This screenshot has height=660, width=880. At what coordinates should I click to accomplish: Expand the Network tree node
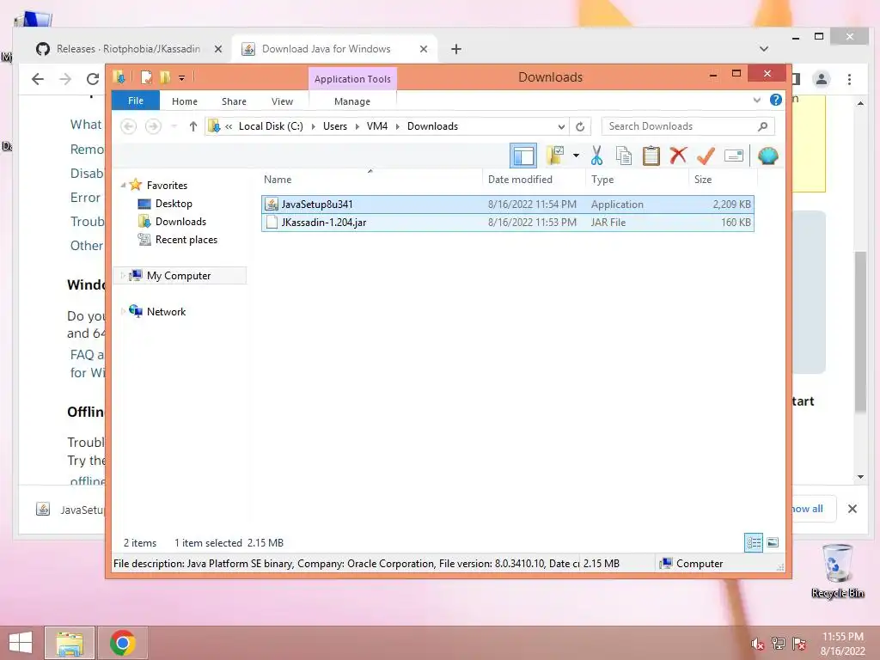(123, 311)
